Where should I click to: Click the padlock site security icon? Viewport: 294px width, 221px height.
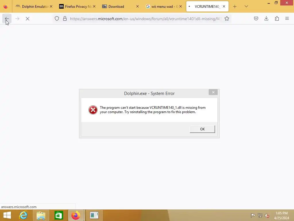65,18
